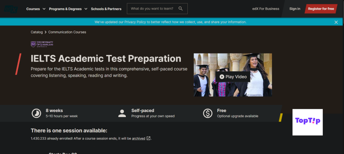Click the person icon beside Self-paced
Image resolution: width=344 pixels, height=154 pixels.
122,114
